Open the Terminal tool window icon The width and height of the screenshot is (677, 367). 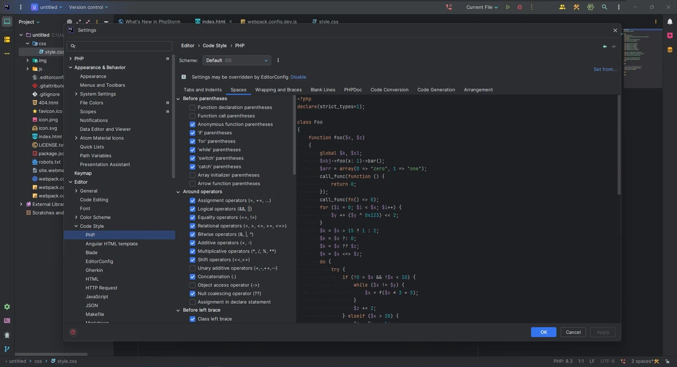tap(7, 321)
